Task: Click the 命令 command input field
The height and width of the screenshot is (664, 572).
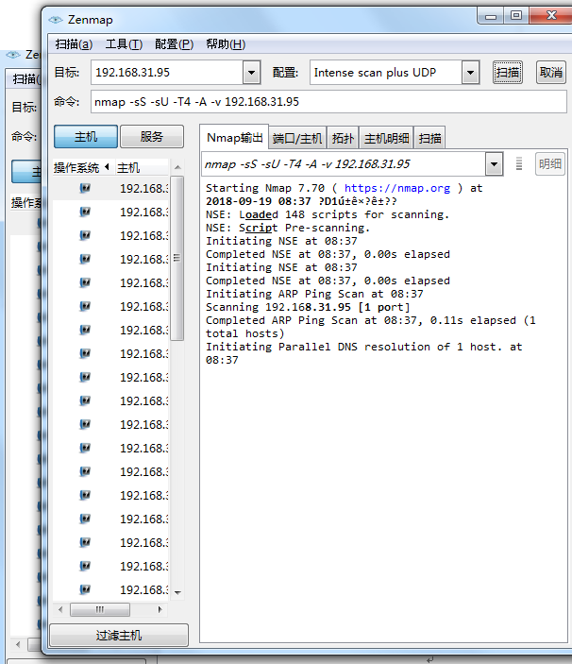Action: [328, 102]
